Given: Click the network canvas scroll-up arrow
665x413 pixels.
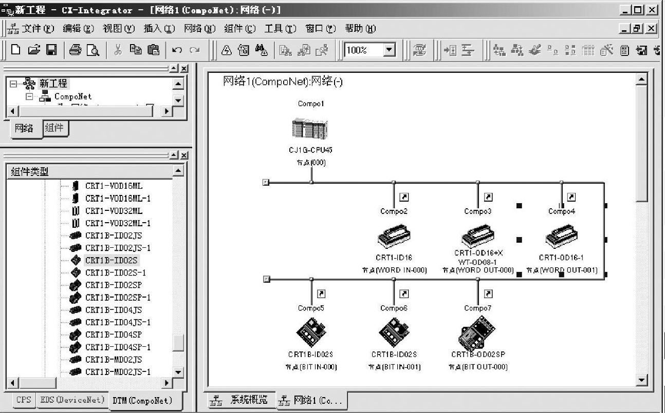Looking at the screenshot, I should [x=641, y=80].
